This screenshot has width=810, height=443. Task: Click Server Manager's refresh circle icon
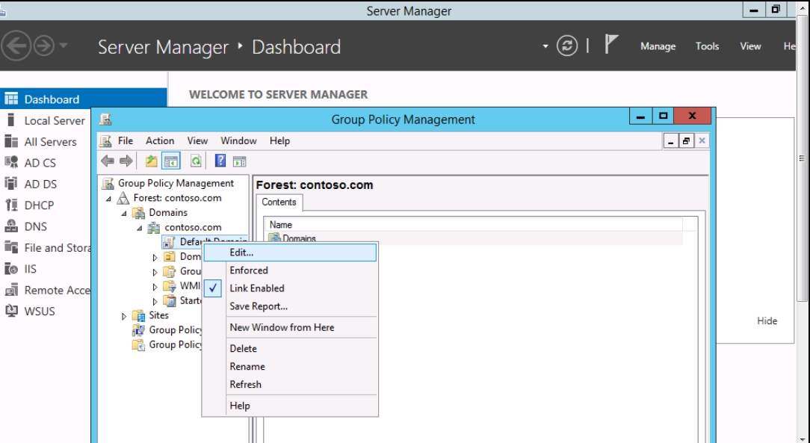point(566,46)
